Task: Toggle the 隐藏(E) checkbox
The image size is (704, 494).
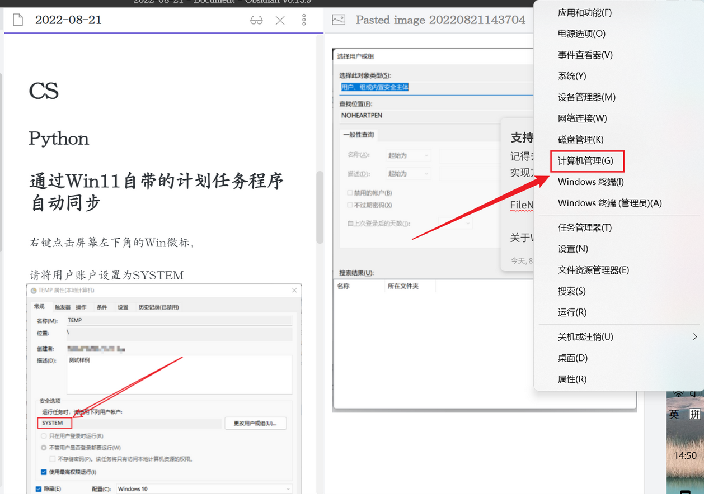Action: pos(39,489)
